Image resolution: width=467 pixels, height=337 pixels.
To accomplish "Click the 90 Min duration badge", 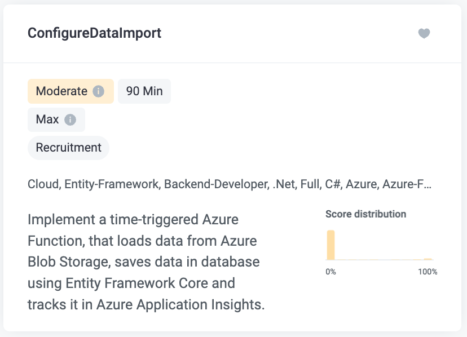I will coord(144,91).
